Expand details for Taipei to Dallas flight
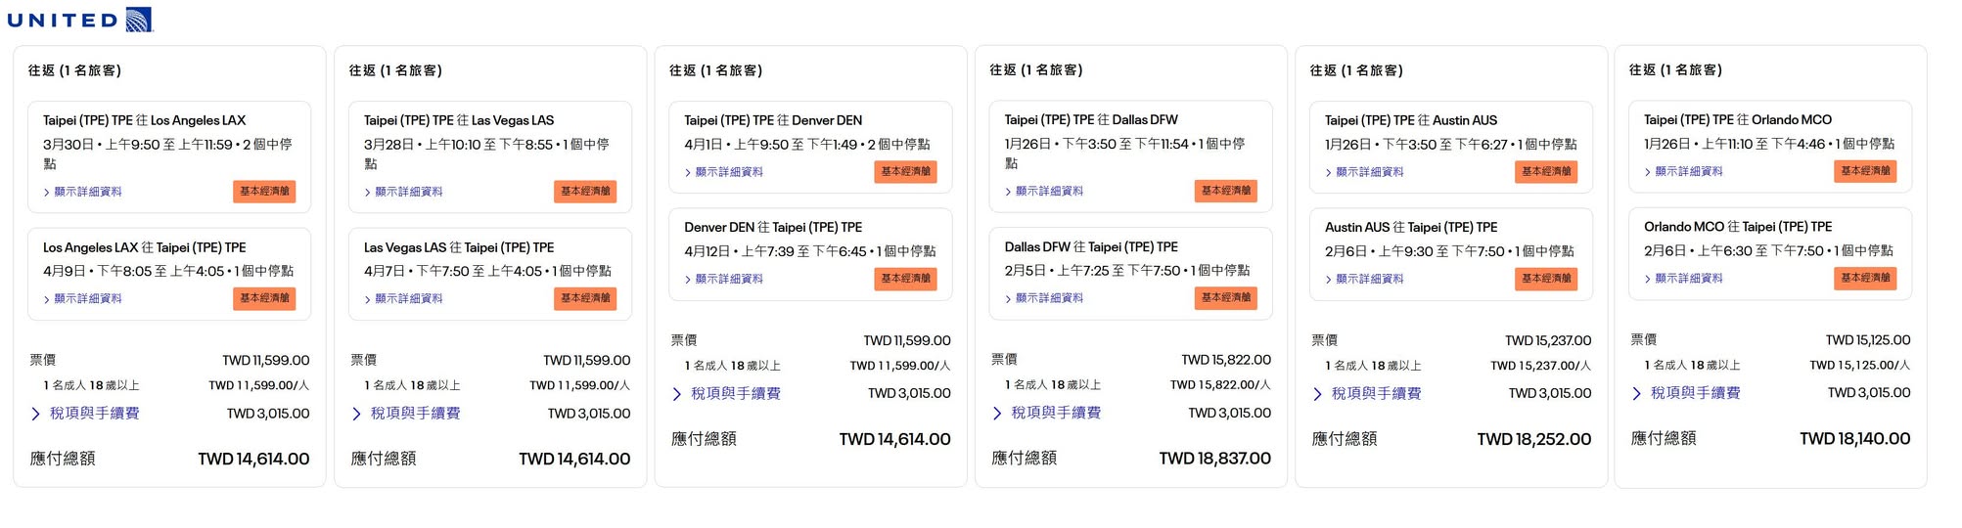The image size is (1962, 528). (x=1048, y=192)
